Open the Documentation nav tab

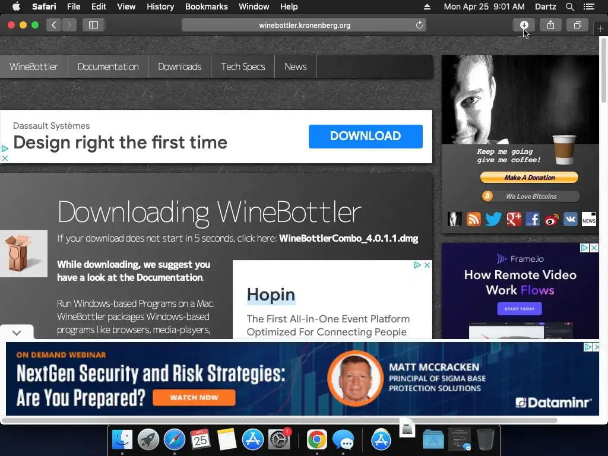[x=108, y=66]
